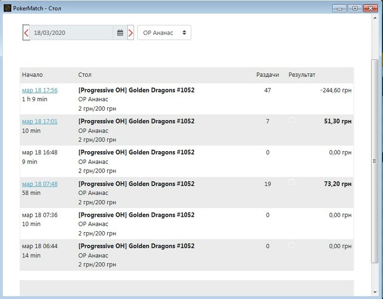Image resolution: width=383 pixels, height=299 pixels.
Task: Click the 1 h 9 min duration text
Action: [x=34, y=99]
